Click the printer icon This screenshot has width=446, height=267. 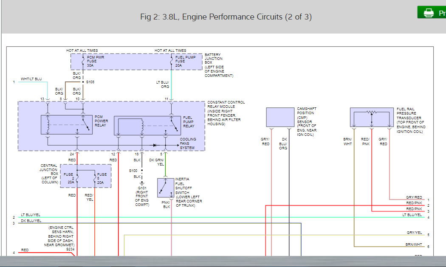(428, 13)
